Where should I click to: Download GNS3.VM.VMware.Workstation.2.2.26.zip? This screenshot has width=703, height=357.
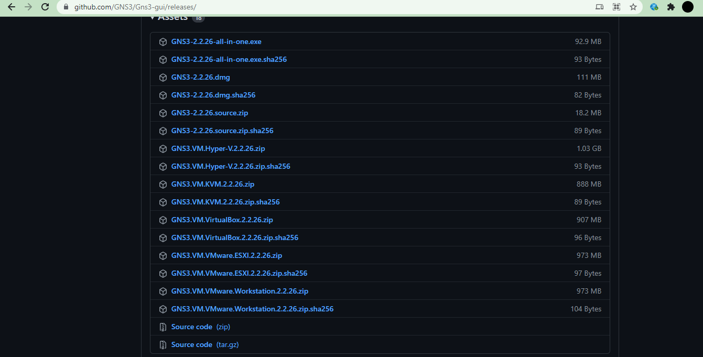coord(240,291)
